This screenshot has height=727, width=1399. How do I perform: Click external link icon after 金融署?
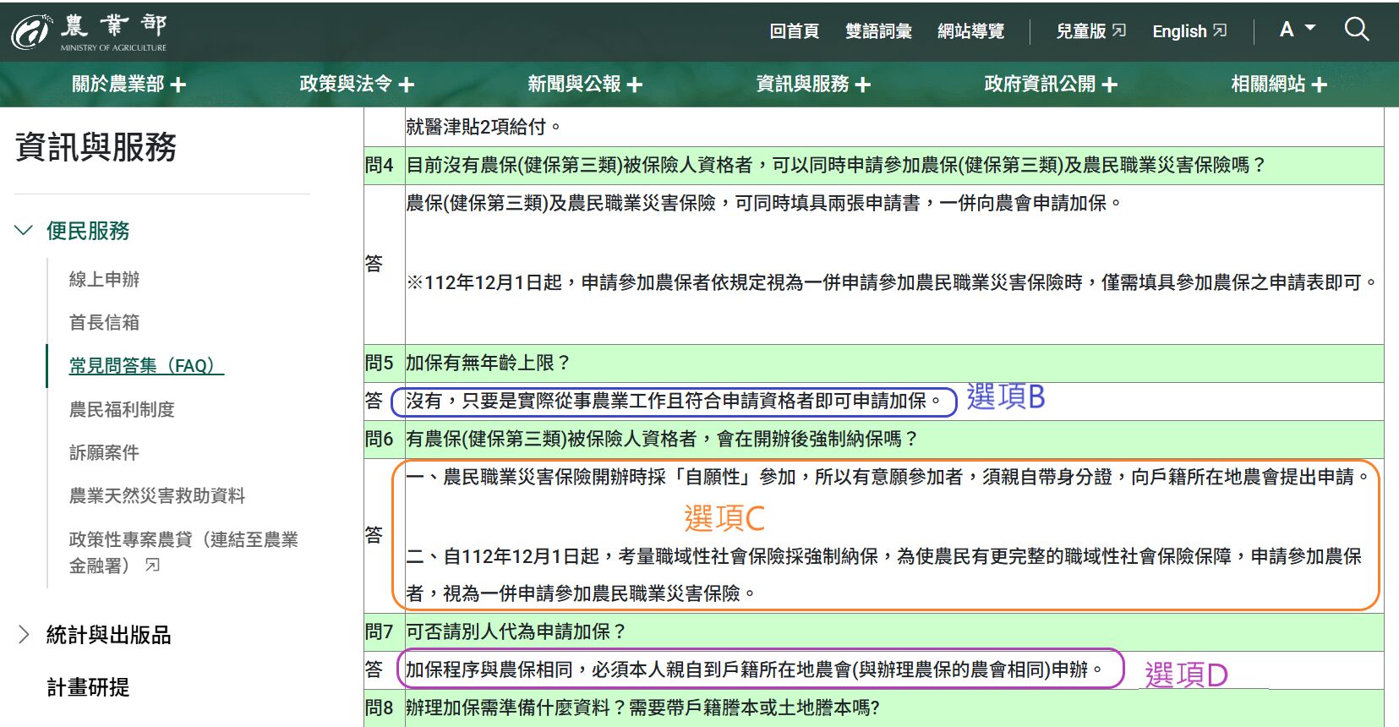152,566
